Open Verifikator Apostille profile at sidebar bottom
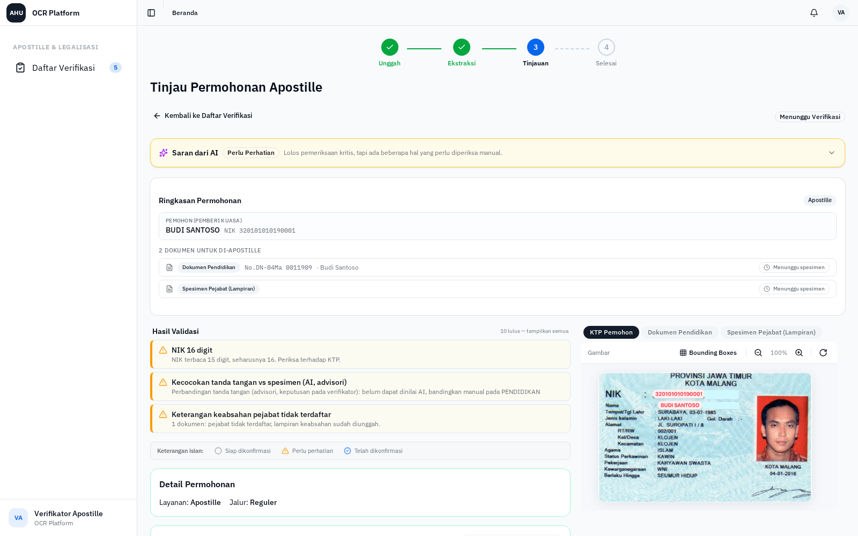 coord(69,518)
